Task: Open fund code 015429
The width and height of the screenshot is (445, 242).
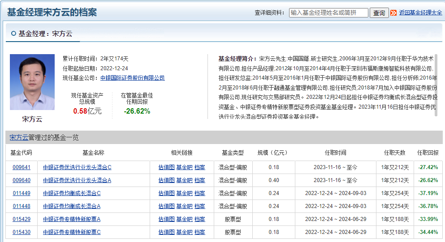Action: (x=22, y=219)
